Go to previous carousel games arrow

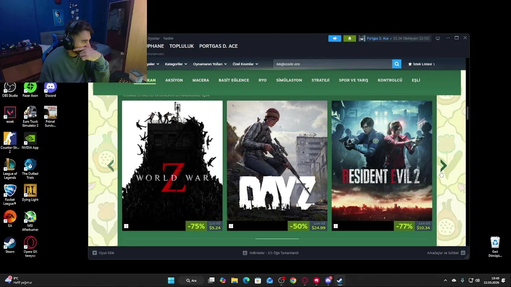[x=111, y=166]
